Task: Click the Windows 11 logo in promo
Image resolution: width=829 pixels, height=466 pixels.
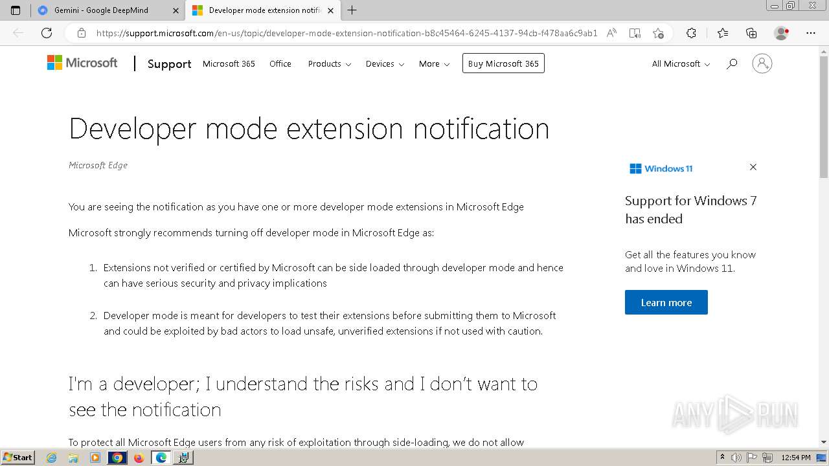Action: pyautogui.click(x=661, y=168)
